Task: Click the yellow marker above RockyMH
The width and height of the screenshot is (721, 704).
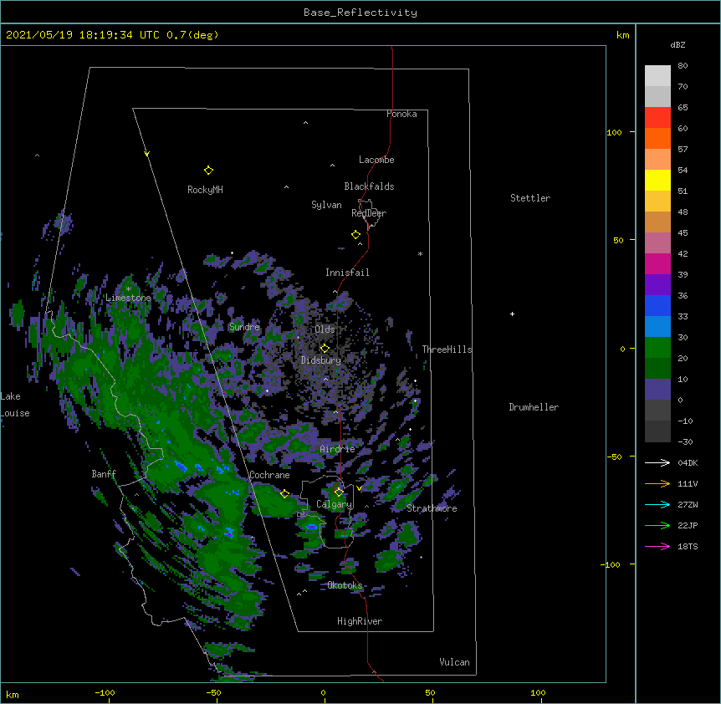Action: [x=208, y=171]
